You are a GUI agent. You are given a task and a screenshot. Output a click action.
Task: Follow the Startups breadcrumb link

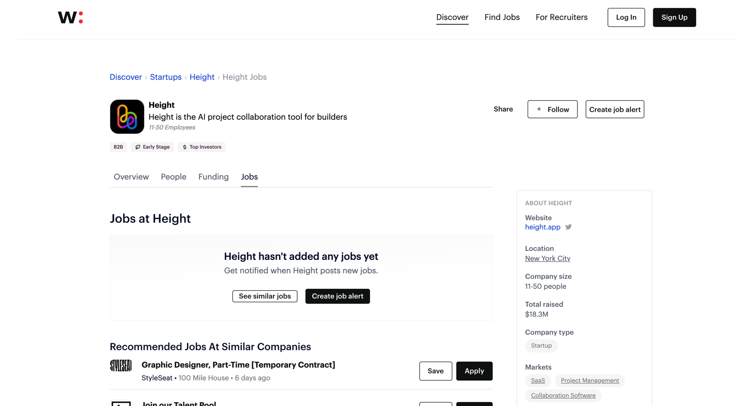point(166,77)
